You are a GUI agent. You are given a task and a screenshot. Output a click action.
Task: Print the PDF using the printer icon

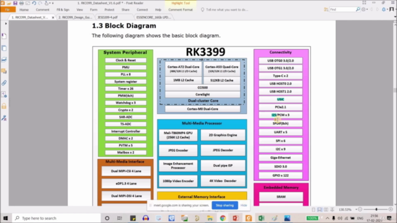point(22,3)
